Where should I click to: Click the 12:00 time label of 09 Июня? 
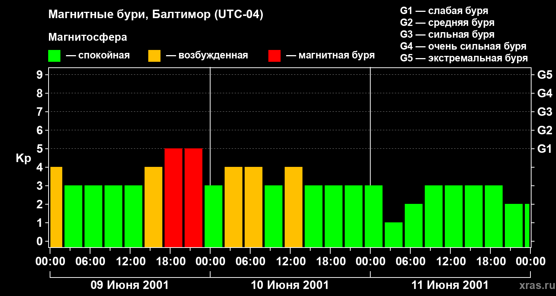[x=130, y=261]
